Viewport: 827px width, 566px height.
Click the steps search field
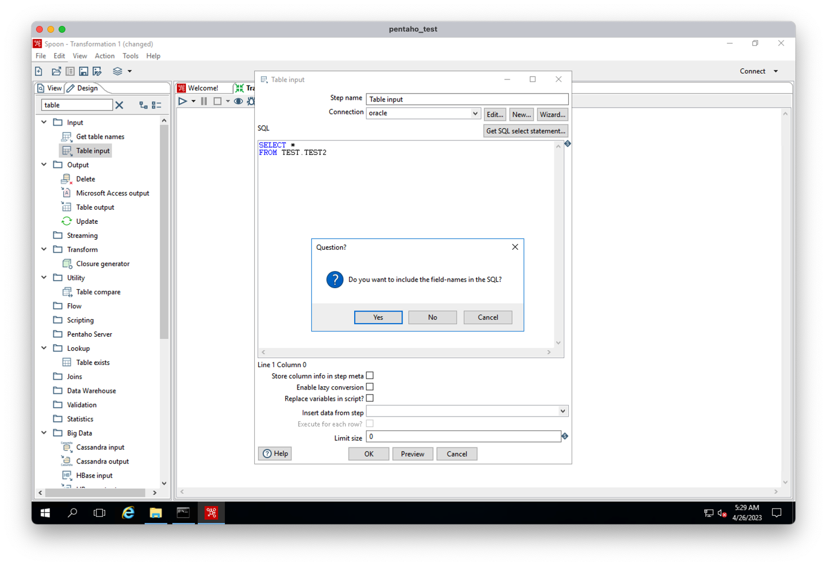tap(77, 105)
